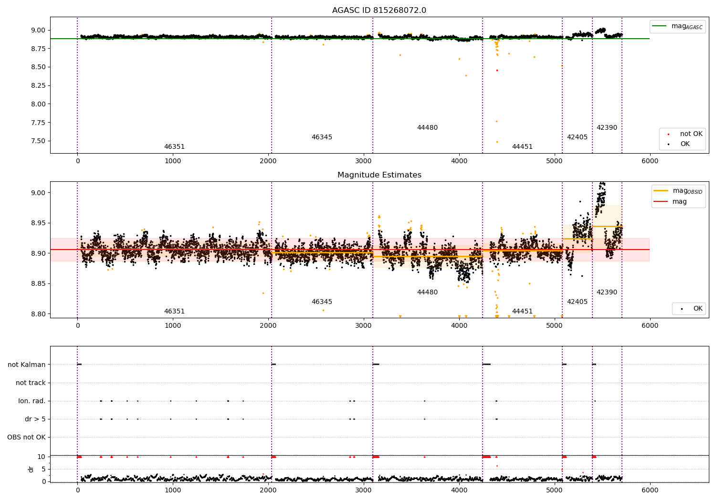Click the 8.95 y-tick of middle plot
This screenshot has height=501, width=716.
(38, 223)
